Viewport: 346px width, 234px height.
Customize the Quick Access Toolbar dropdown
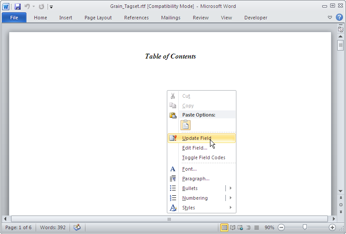(51, 7)
